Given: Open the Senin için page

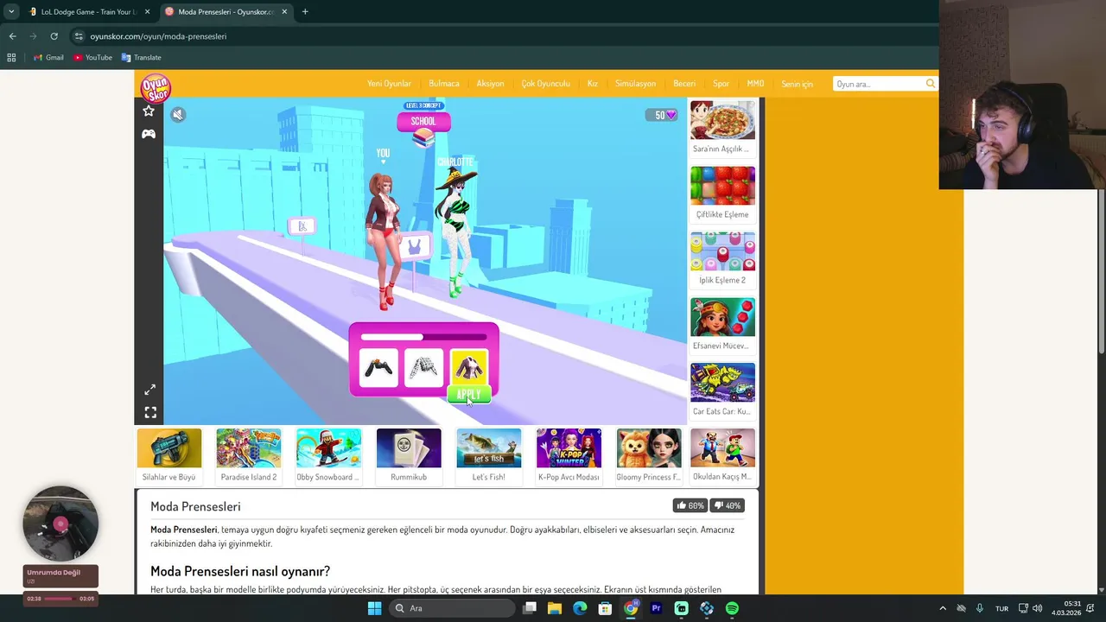Looking at the screenshot, I should [797, 84].
